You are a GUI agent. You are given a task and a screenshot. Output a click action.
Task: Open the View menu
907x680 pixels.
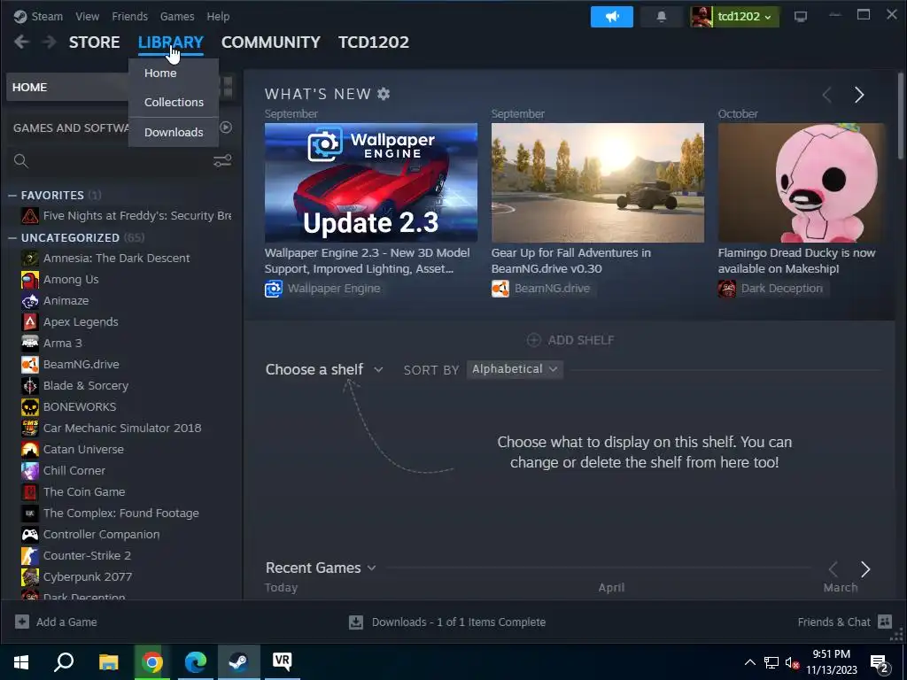(88, 17)
